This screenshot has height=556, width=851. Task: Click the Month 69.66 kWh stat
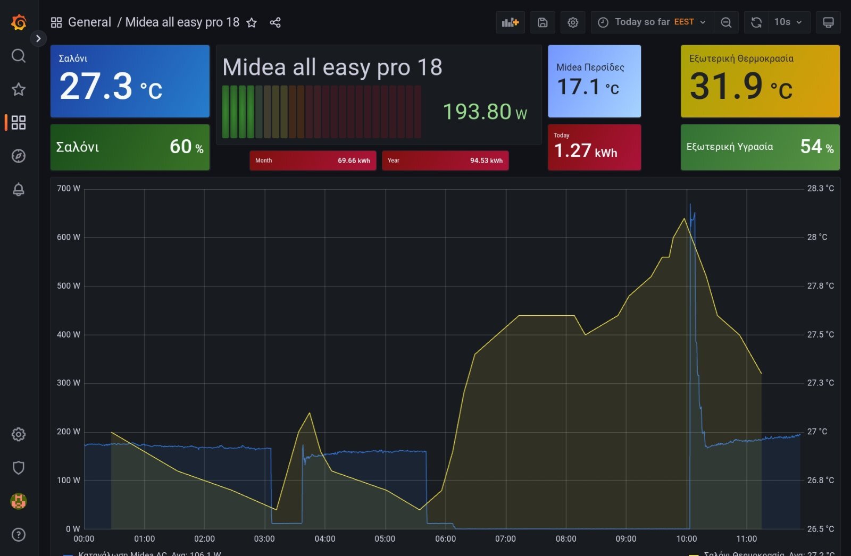[313, 161]
